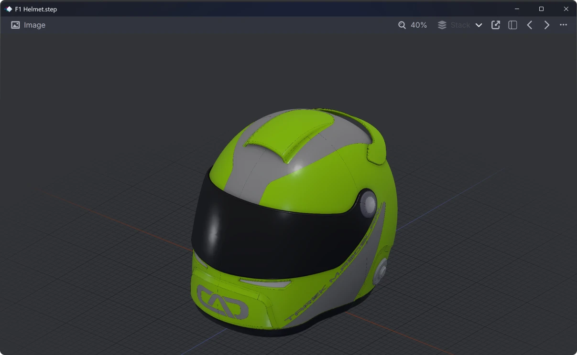Adjust the 40% zoom level control
Viewport: 577px width, 355px height.
418,25
